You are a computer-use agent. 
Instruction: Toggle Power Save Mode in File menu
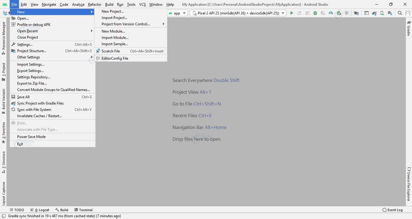pyautogui.click(x=52, y=137)
